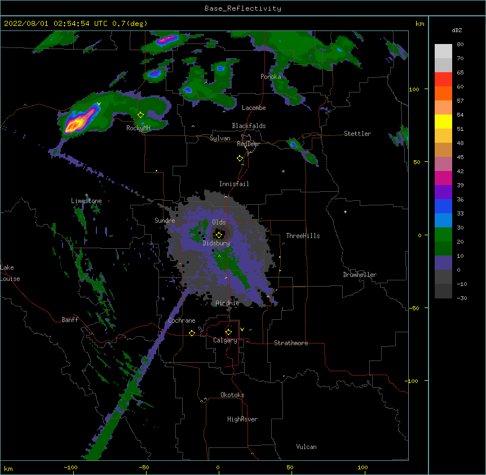The image size is (486, 475).
Task: Click the RedDeer city label
Action: (x=248, y=144)
